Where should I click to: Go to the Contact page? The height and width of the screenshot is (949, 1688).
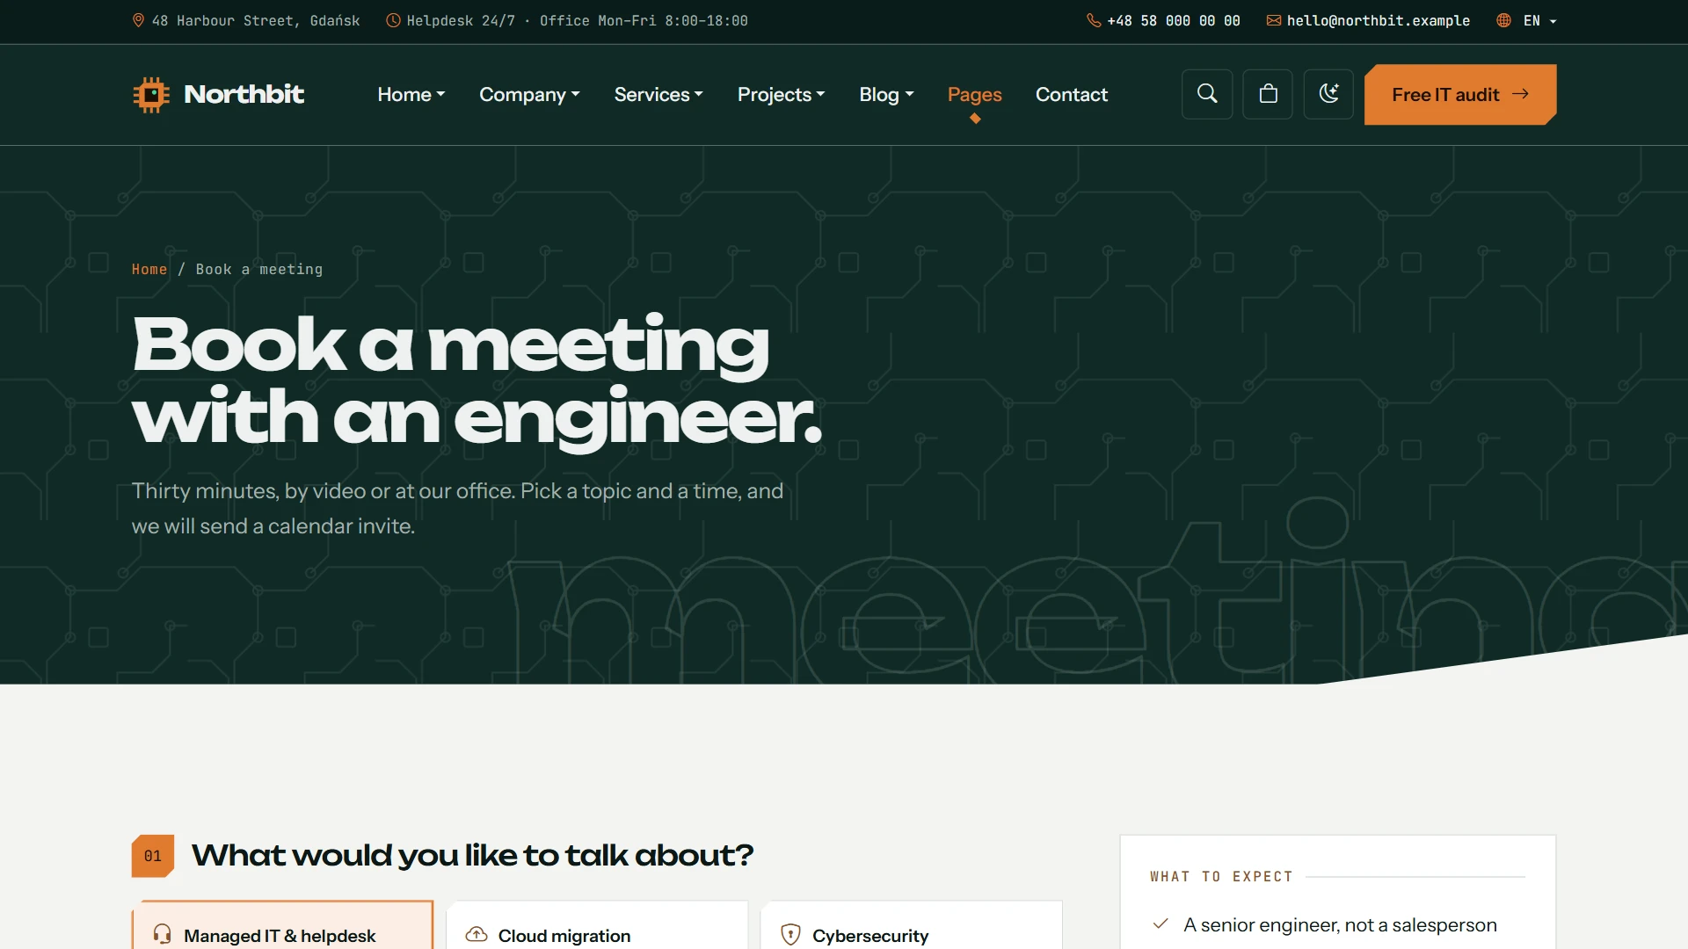(x=1071, y=94)
